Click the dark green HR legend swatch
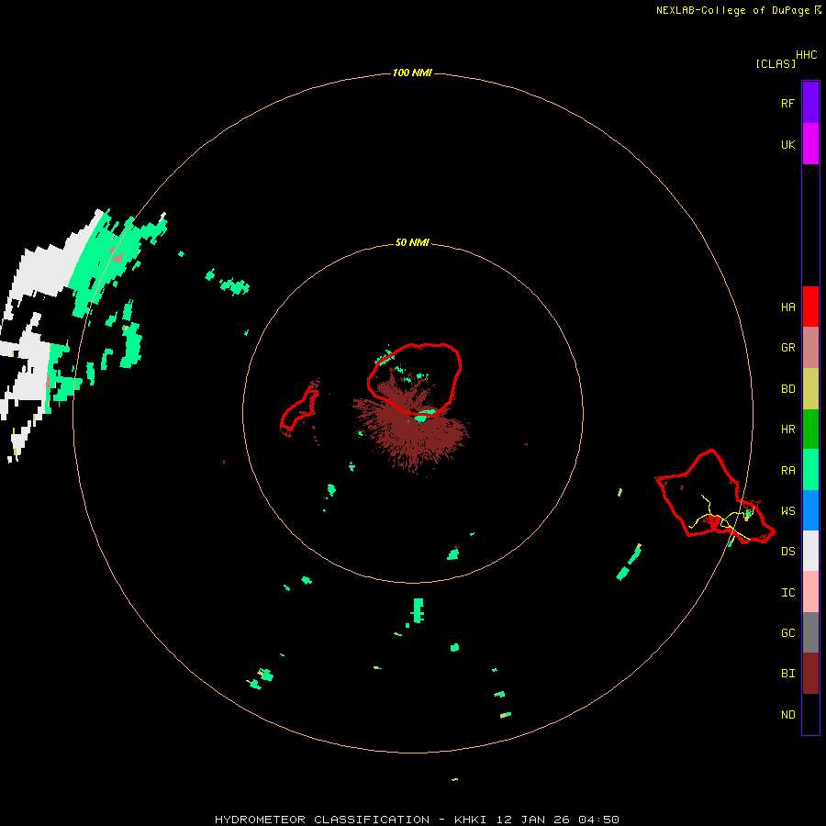This screenshot has height=826, width=826. point(810,430)
